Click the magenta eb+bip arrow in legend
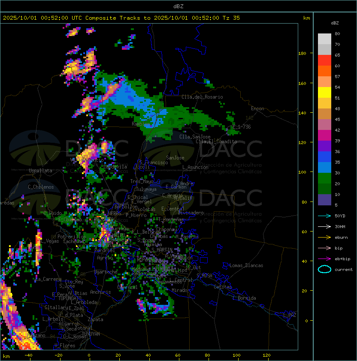 (324, 259)
